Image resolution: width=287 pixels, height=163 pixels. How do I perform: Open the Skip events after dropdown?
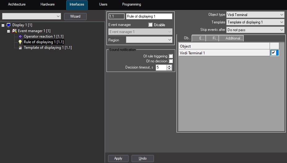coord(255,30)
